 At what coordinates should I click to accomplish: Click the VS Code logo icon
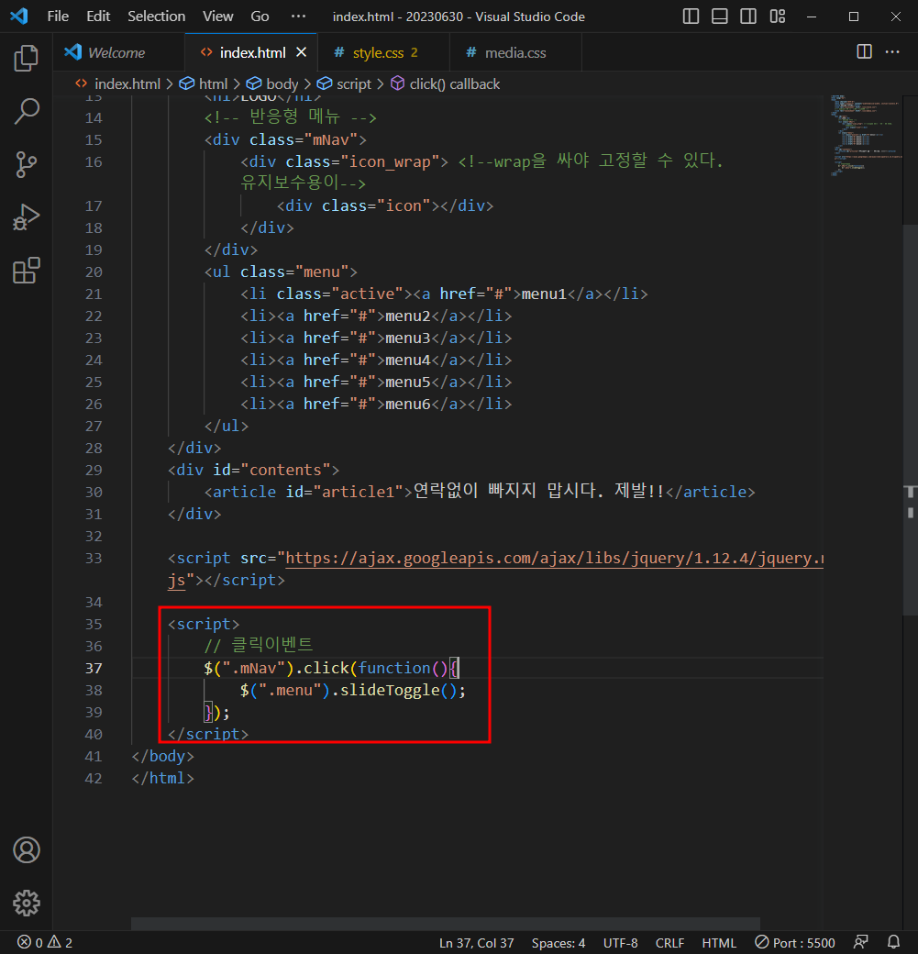click(19, 16)
